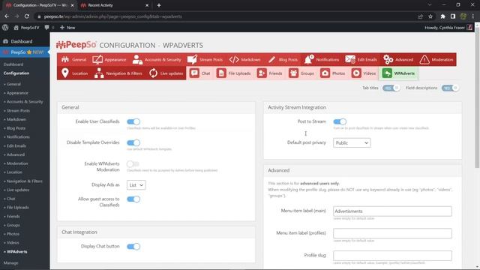Viewport: 480px width, 270px height.
Task: Open the New menu in admin bar
Action: click(x=67, y=27)
